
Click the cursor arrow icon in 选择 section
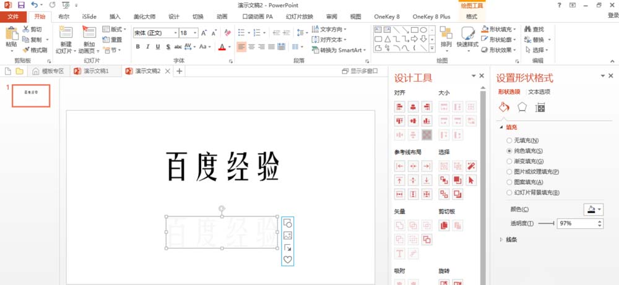(470, 180)
